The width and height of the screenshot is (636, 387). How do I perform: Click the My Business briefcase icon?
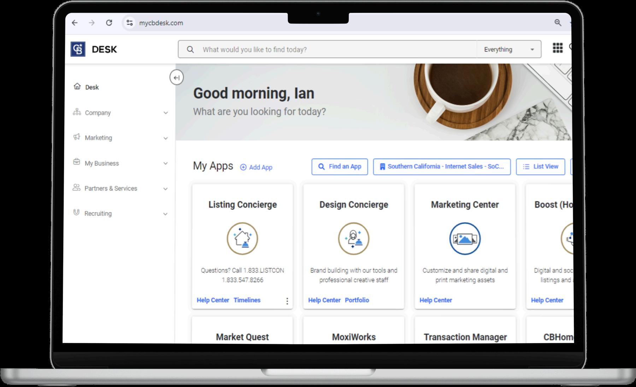coord(76,162)
